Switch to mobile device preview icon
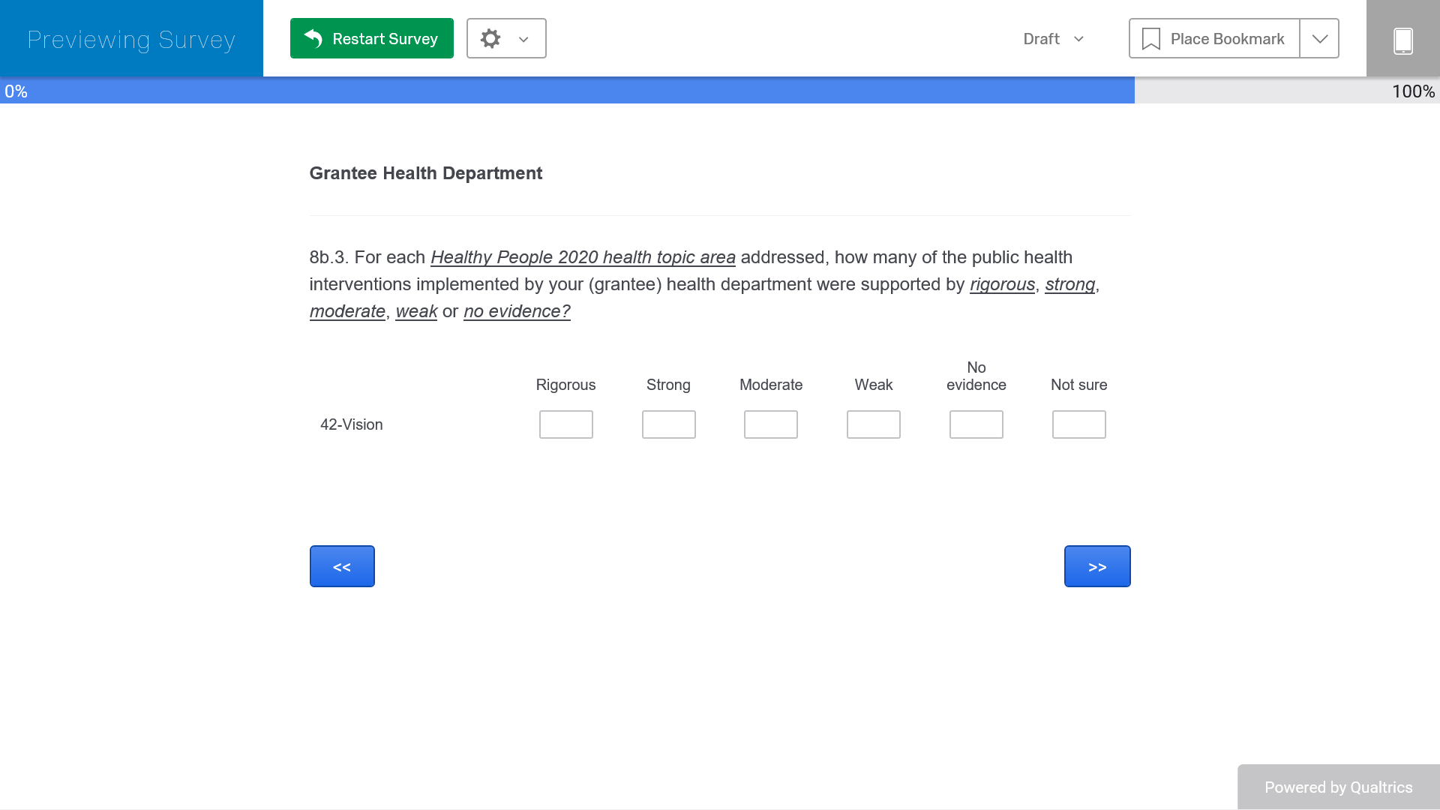The width and height of the screenshot is (1440, 810). click(1402, 40)
